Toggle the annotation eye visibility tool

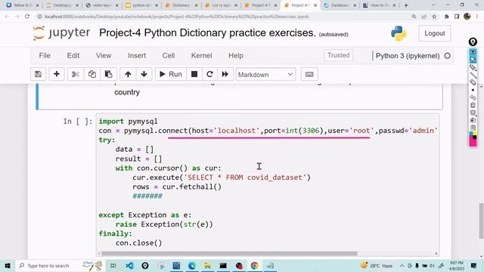pyautogui.click(x=473, y=52)
